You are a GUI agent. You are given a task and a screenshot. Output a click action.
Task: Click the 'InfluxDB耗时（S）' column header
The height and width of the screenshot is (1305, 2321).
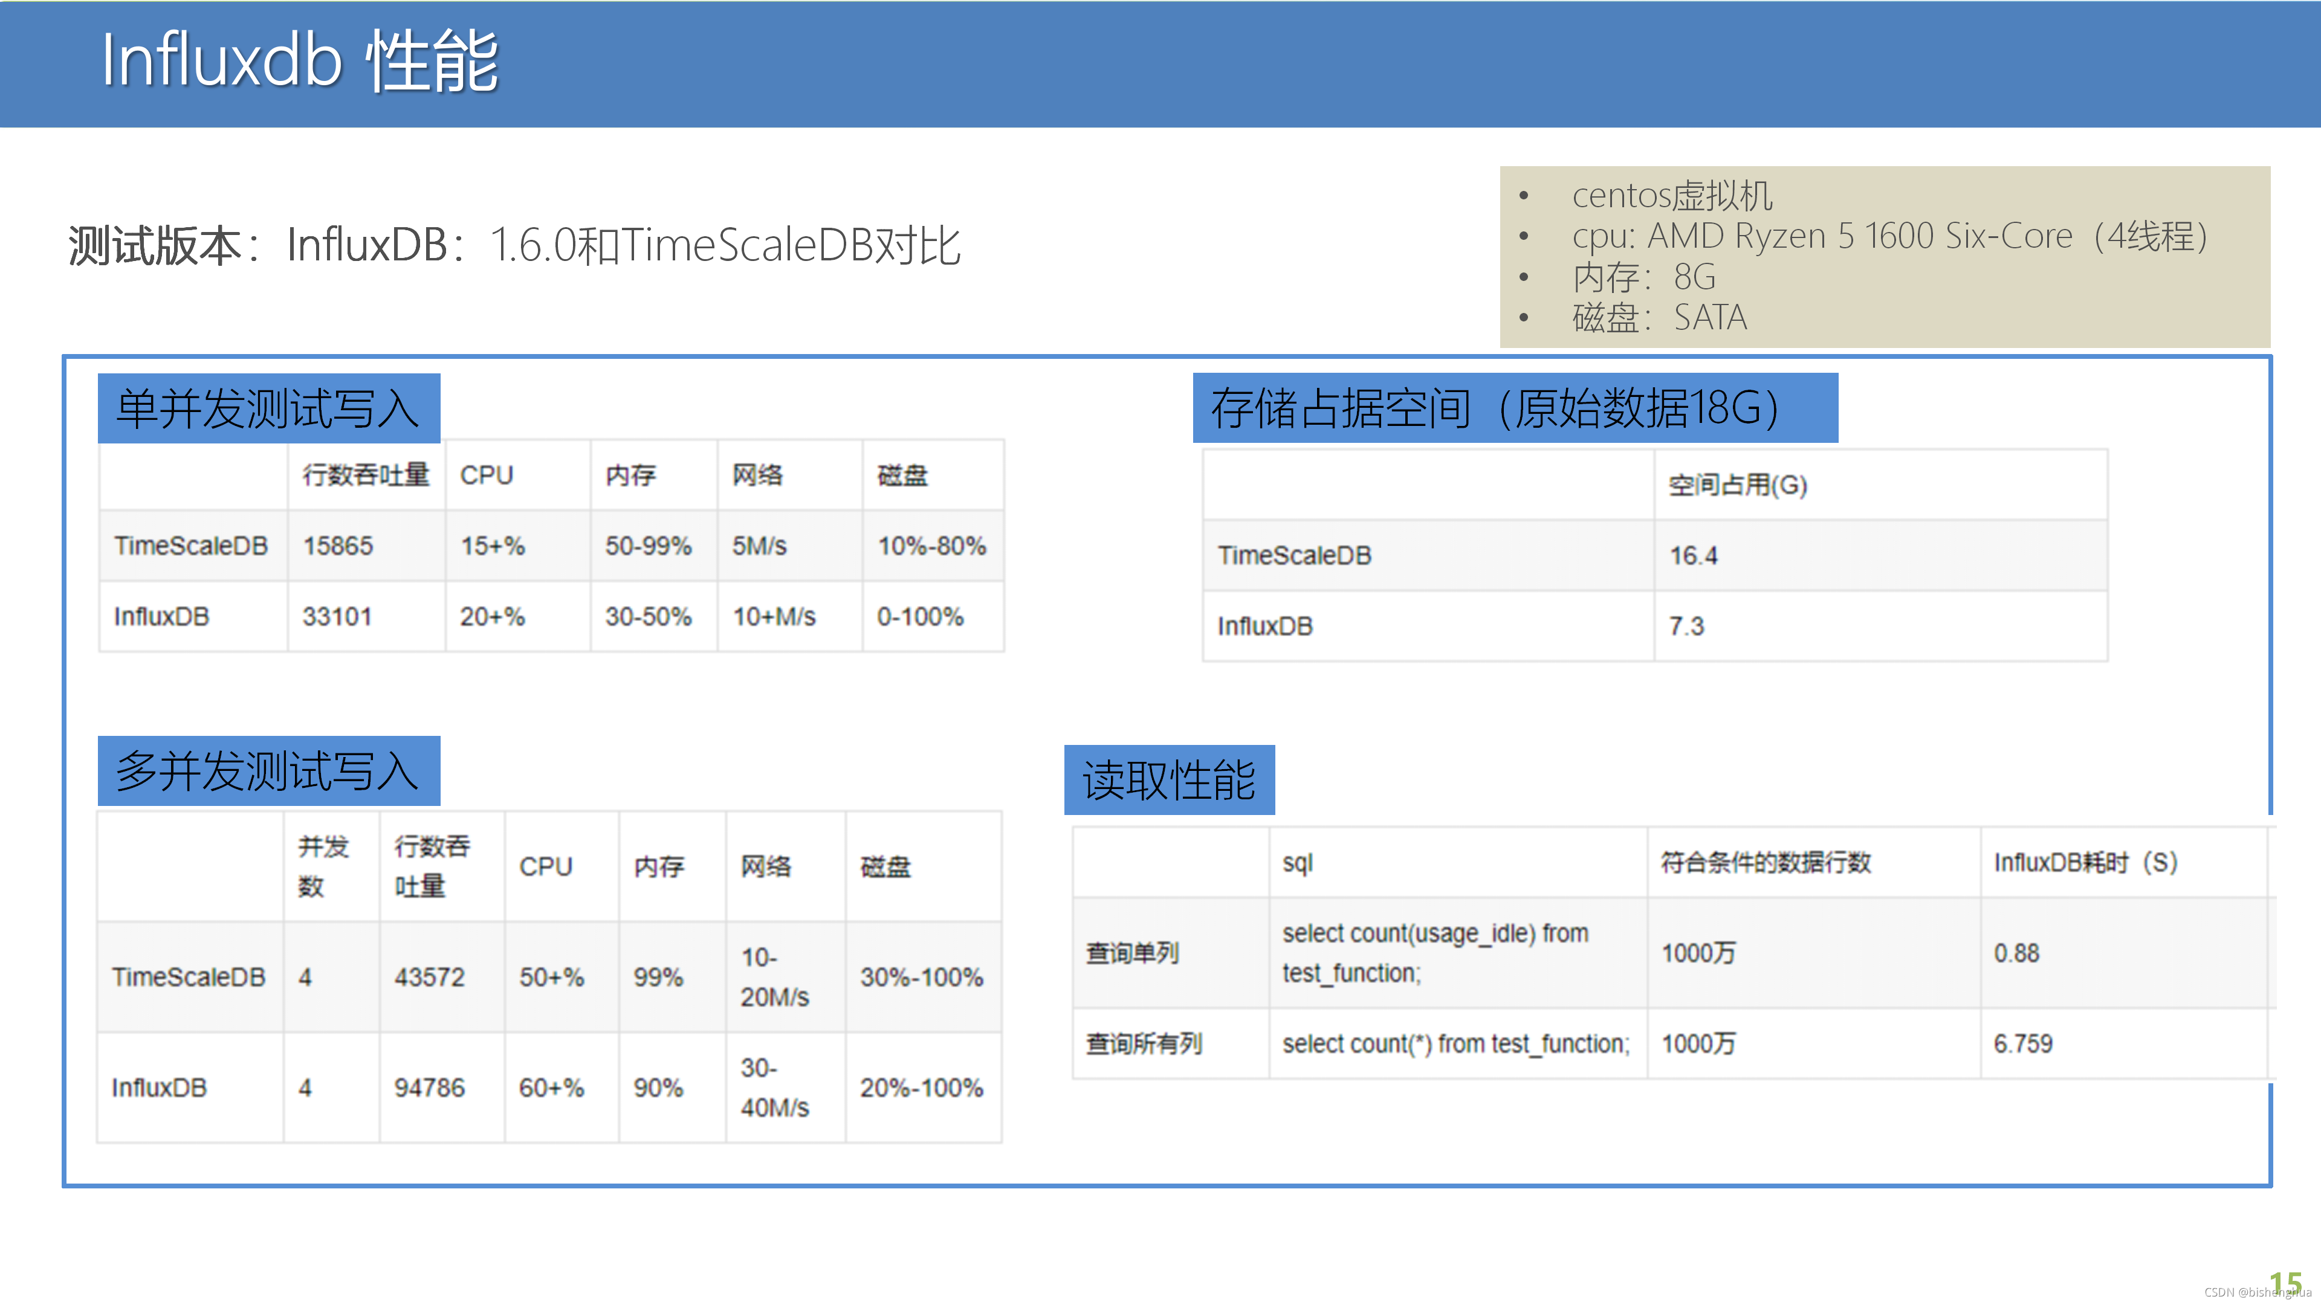point(2085,863)
